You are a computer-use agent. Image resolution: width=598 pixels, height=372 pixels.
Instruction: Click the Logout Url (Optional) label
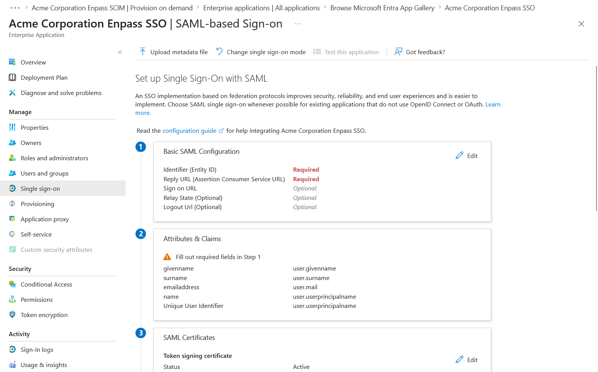click(x=193, y=207)
